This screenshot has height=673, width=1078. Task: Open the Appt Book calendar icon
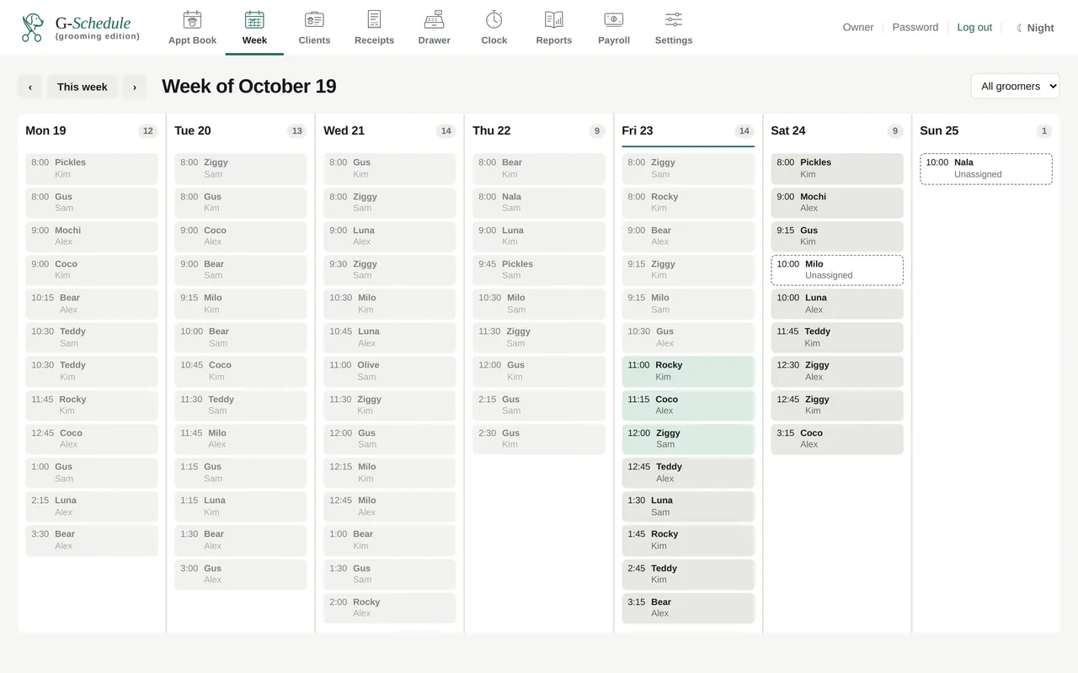(x=192, y=19)
